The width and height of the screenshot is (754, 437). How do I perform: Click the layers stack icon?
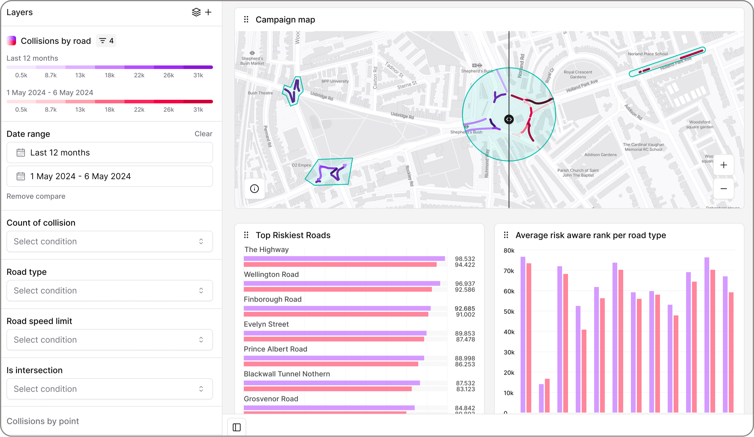pos(196,12)
